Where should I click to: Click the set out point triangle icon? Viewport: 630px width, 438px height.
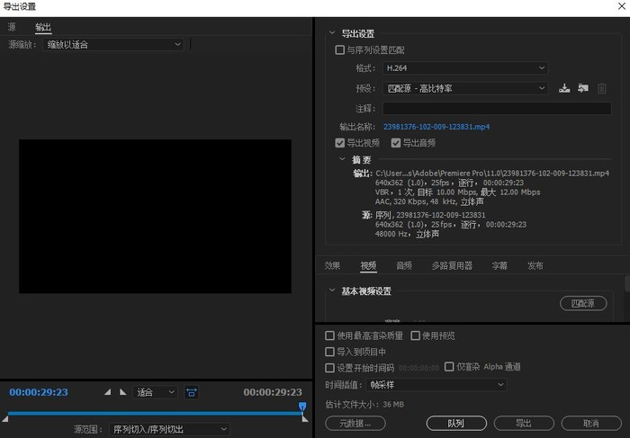click(x=123, y=392)
